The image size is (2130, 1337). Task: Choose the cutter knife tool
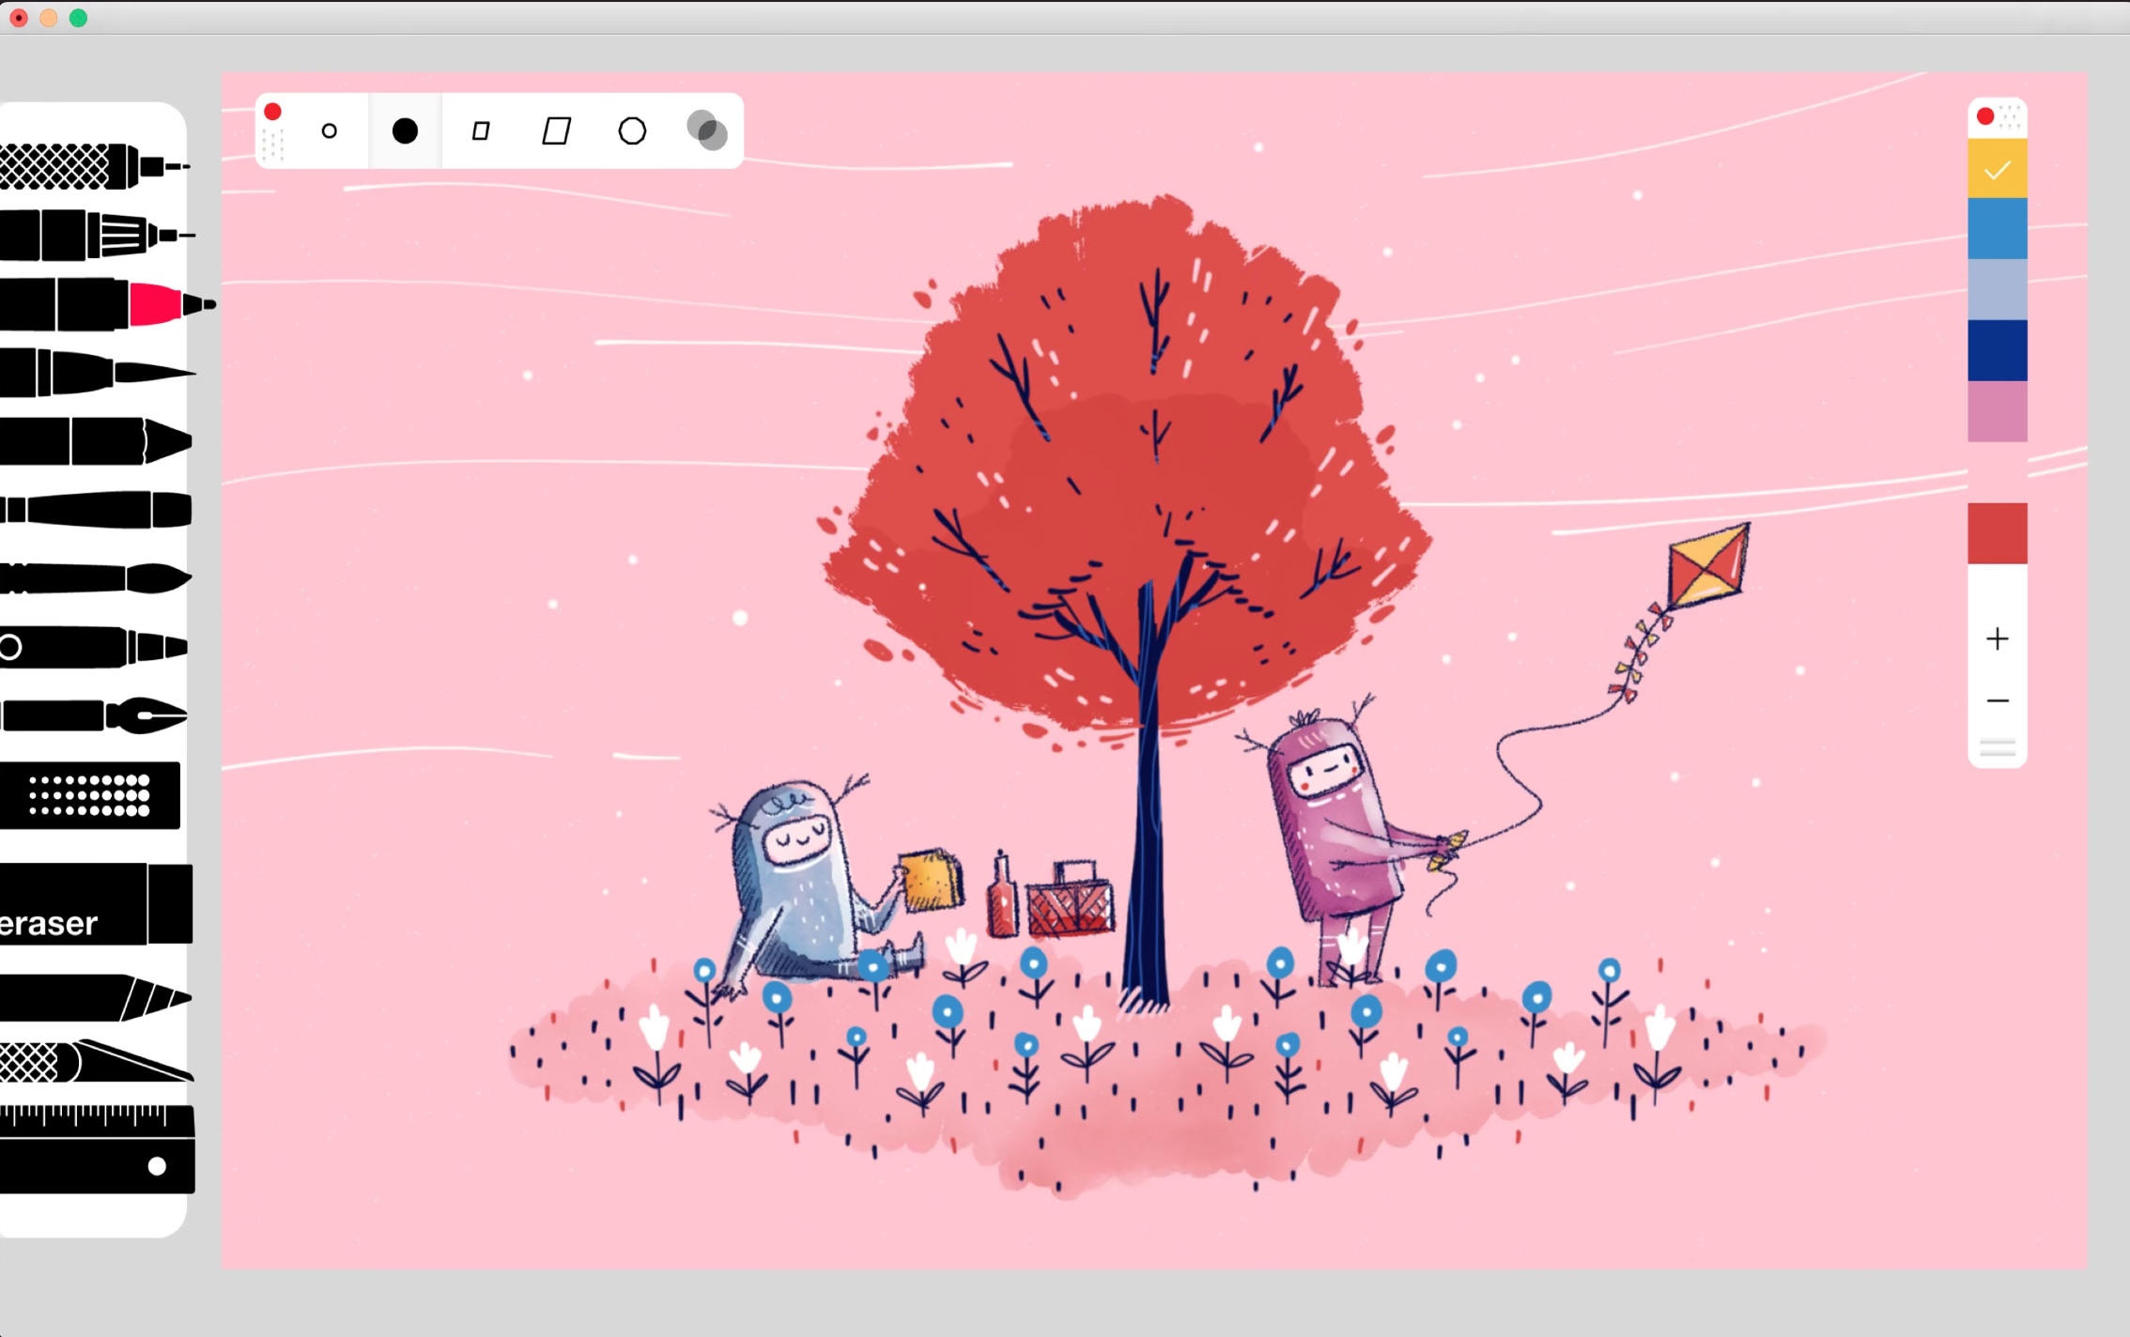coord(94,1062)
